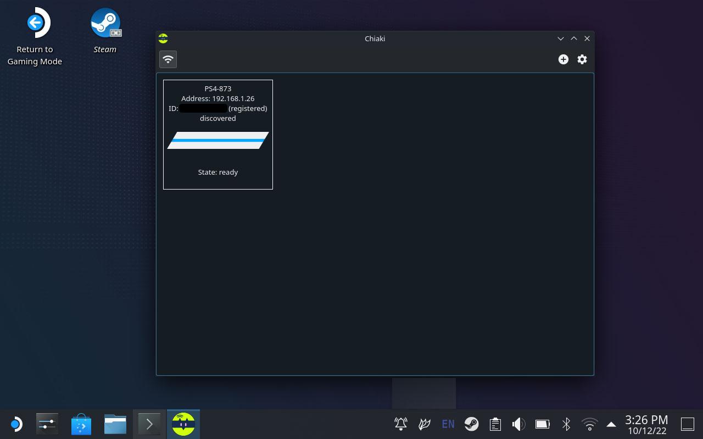Open Konsole terminal from the taskbar
The height and width of the screenshot is (439, 703).
[x=149, y=424]
